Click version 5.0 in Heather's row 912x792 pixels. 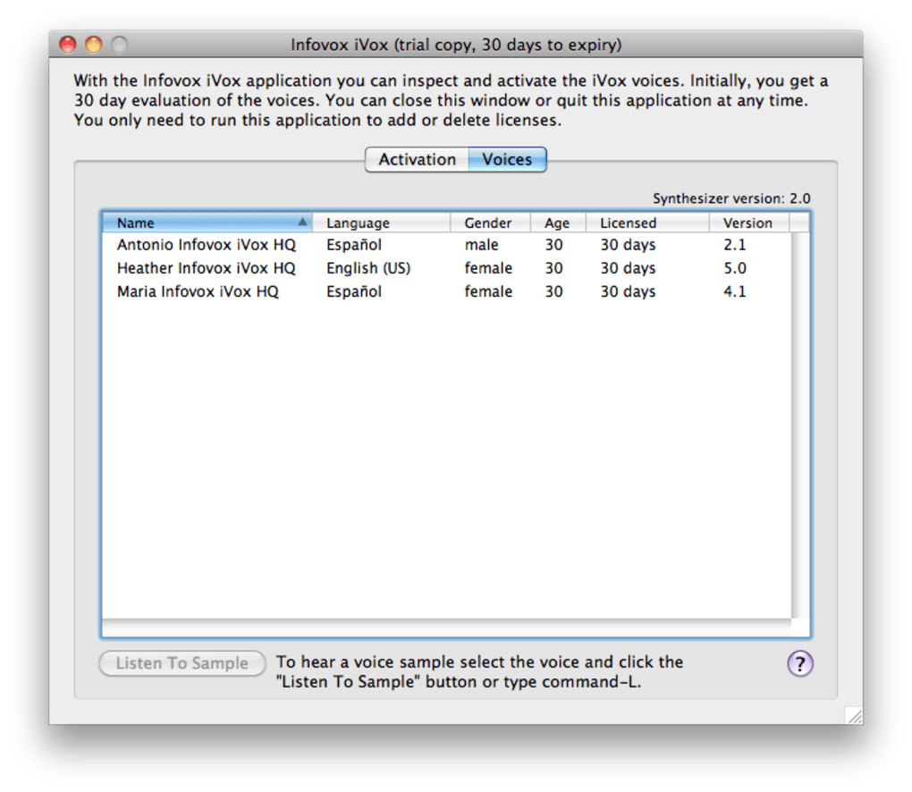735,268
